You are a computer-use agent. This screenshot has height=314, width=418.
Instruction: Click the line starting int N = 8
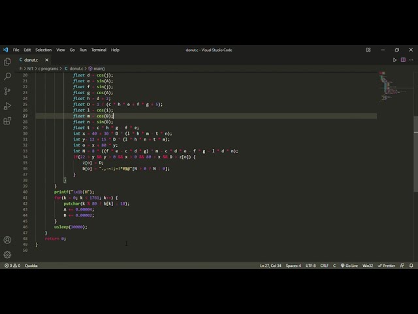point(155,151)
